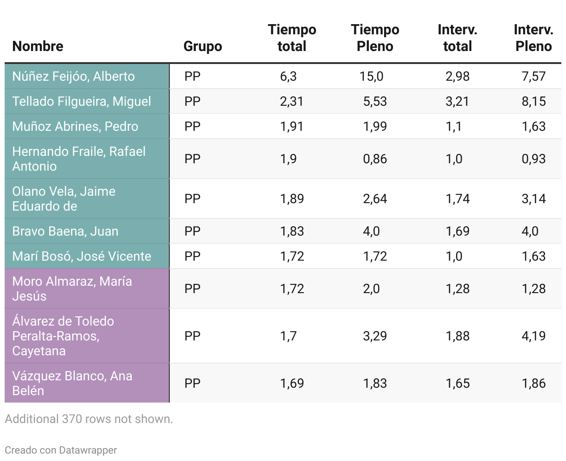The image size is (566, 461).
Task: Click the Interv. Pleno column header
Action: pos(534,38)
